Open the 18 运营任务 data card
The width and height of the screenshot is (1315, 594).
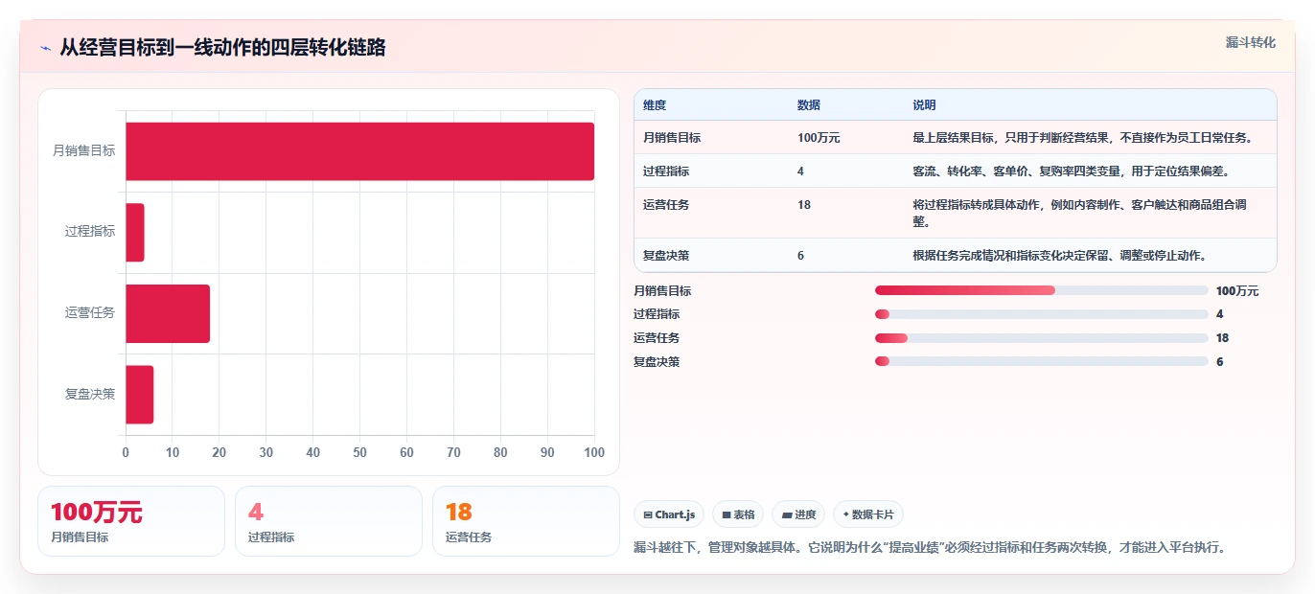point(526,521)
